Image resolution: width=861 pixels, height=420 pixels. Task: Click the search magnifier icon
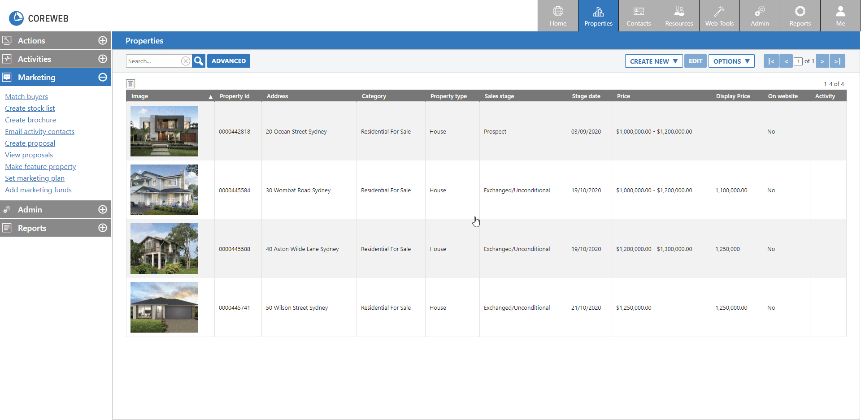point(199,61)
